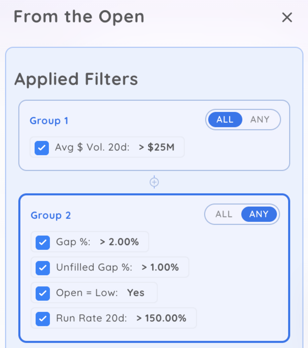Close the From the Open panel
Viewport: 308px width, 348px height.
click(287, 18)
